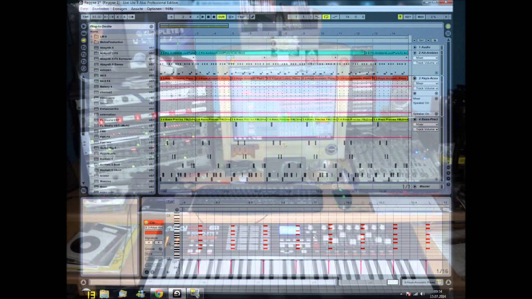Open the Bearbeiten menu

pos(100,9)
